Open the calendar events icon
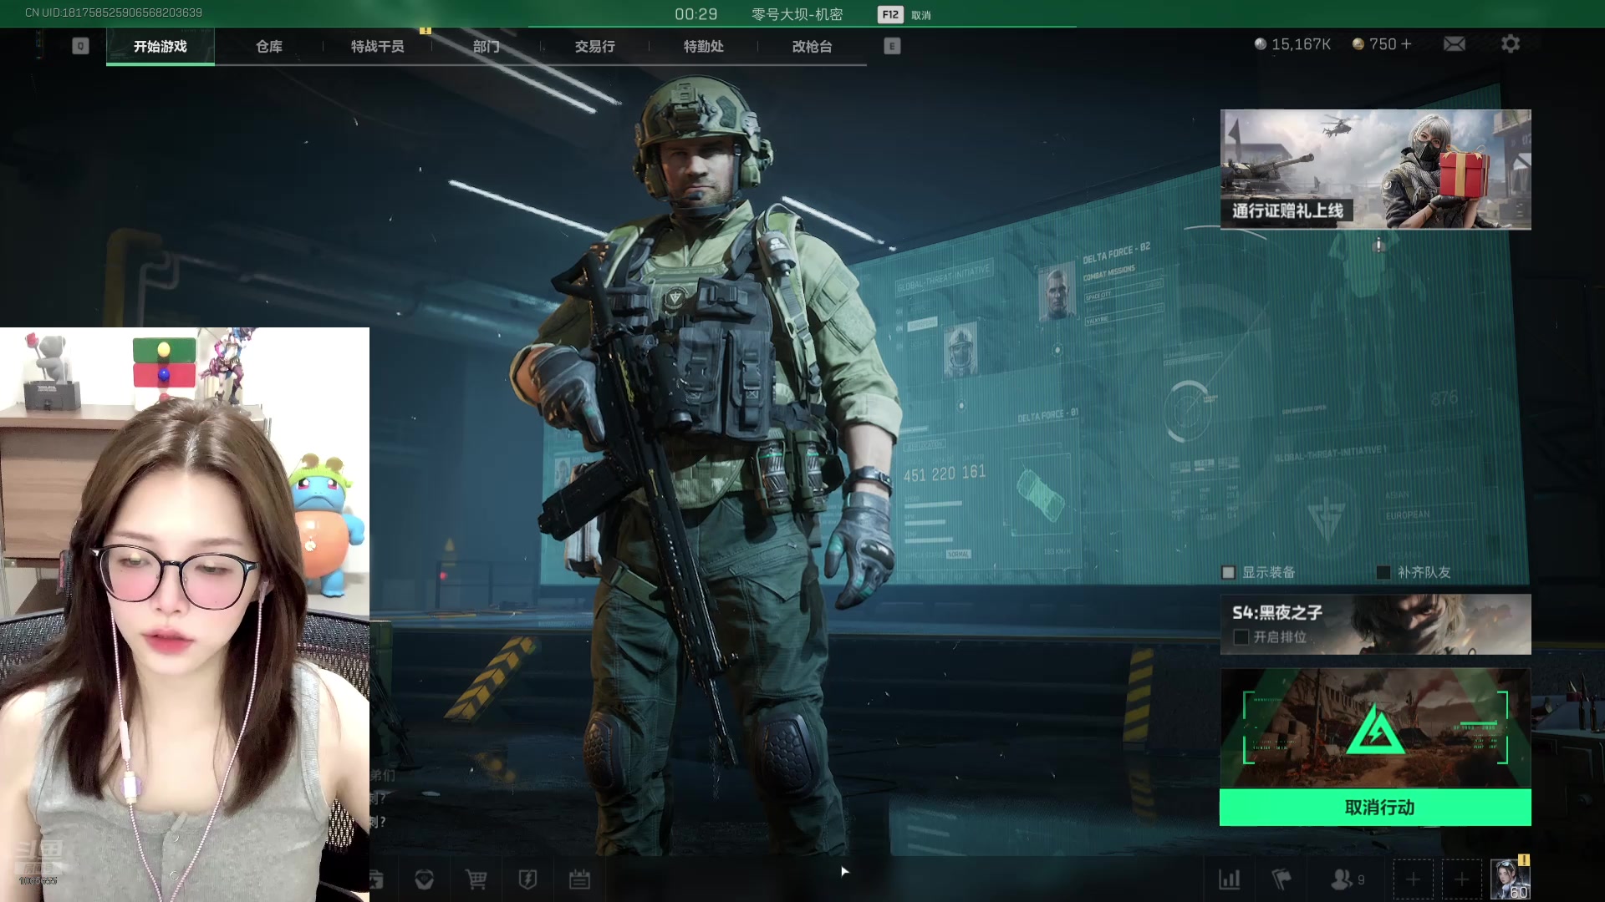The width and height of the screenshot is (1605, 902). pos(579,879)
